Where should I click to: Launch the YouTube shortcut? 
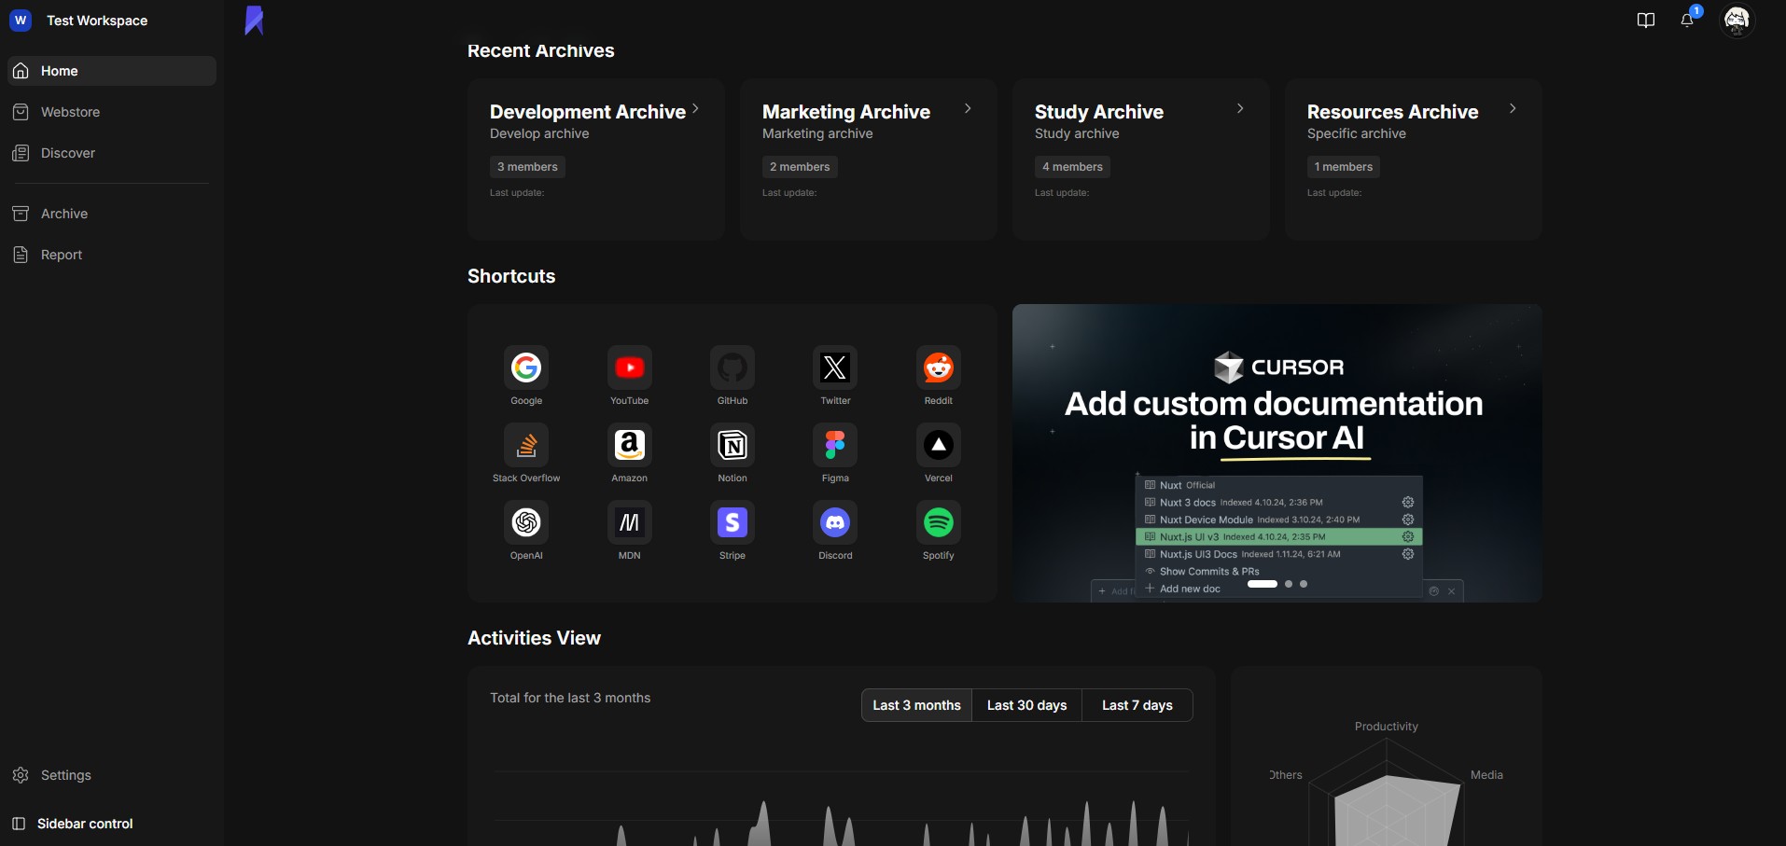(629, 368)
